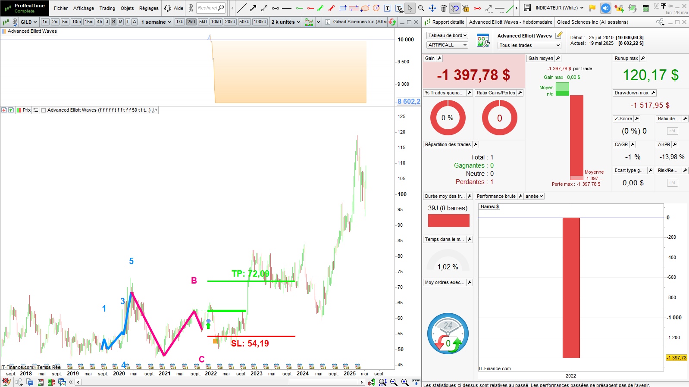This screenshot has height=387, width=689.
Task: Click the zoom out magnifier below chart
Action: click(x=394, y=382)
